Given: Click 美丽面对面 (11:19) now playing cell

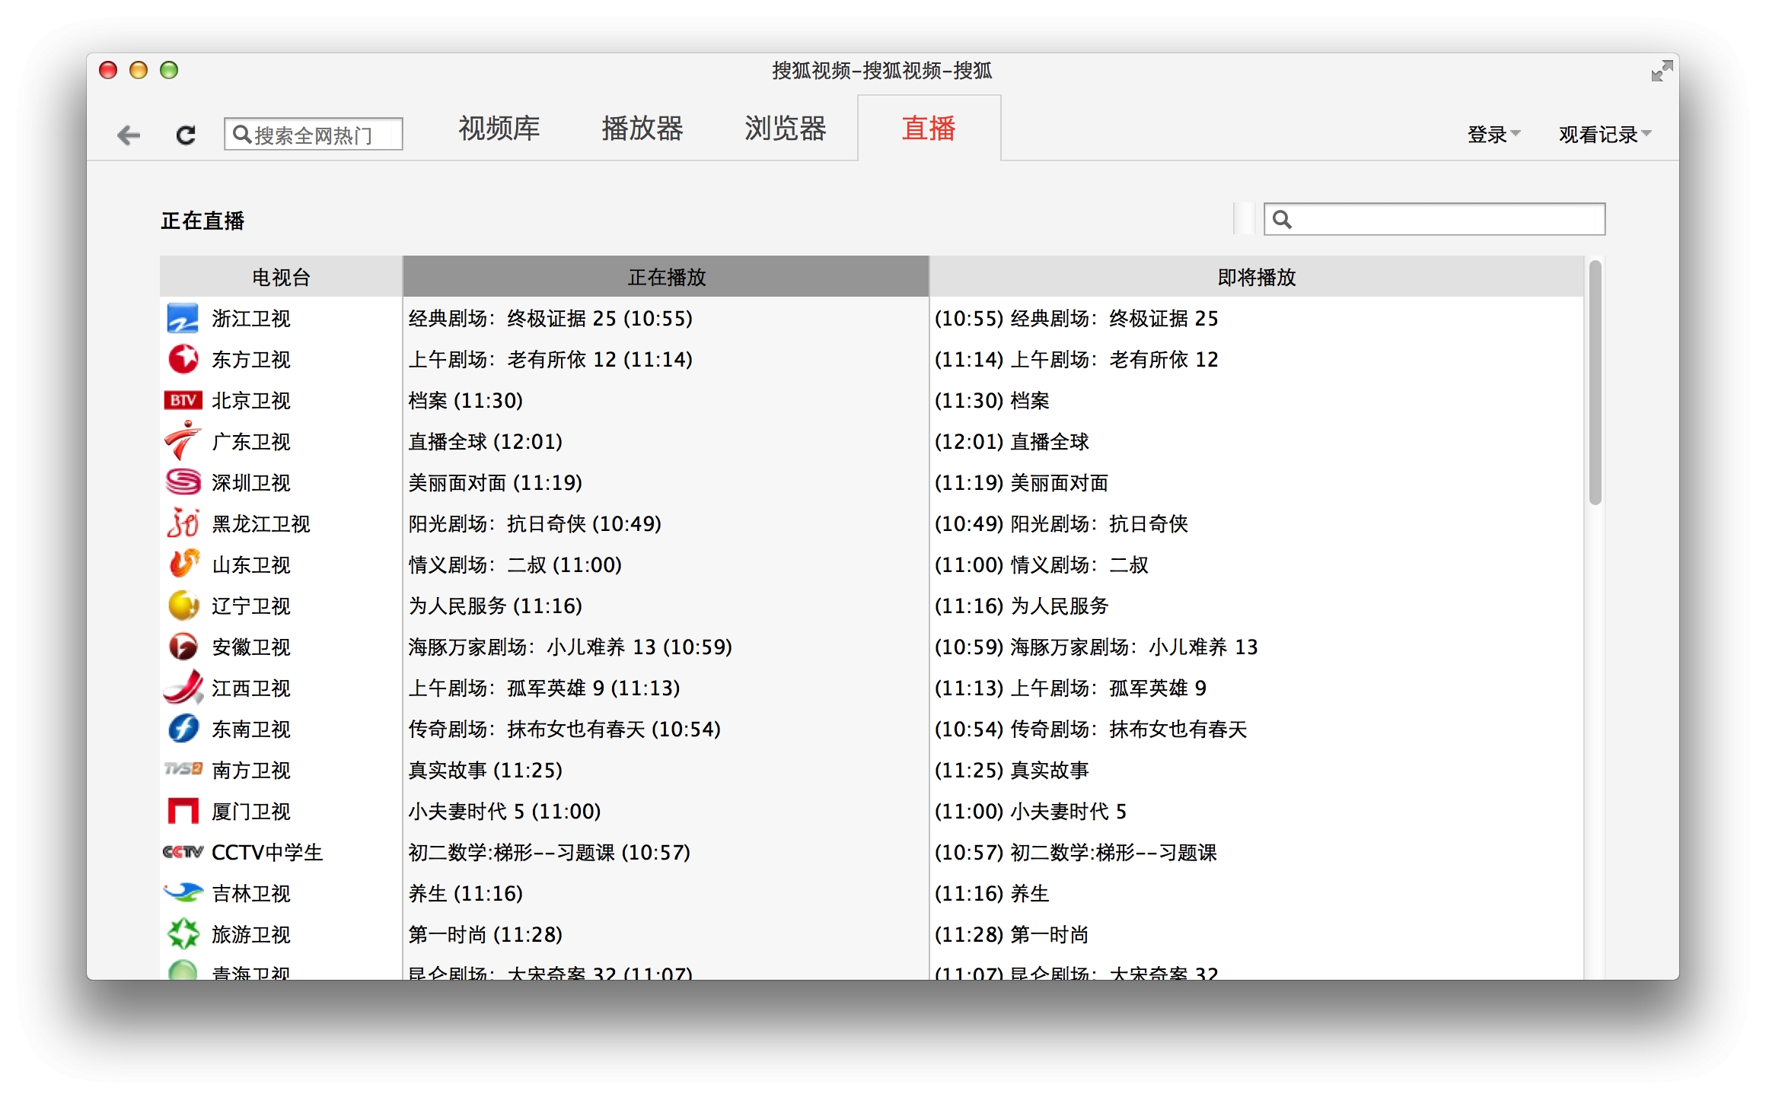Looking at the screenshot, I should click(x=495, y=483).
